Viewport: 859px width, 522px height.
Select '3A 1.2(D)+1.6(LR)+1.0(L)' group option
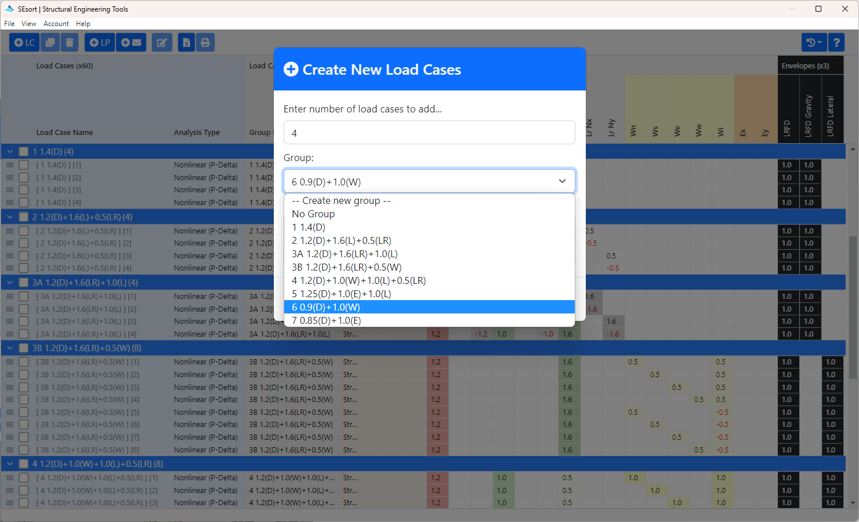[x=429, y=254]
